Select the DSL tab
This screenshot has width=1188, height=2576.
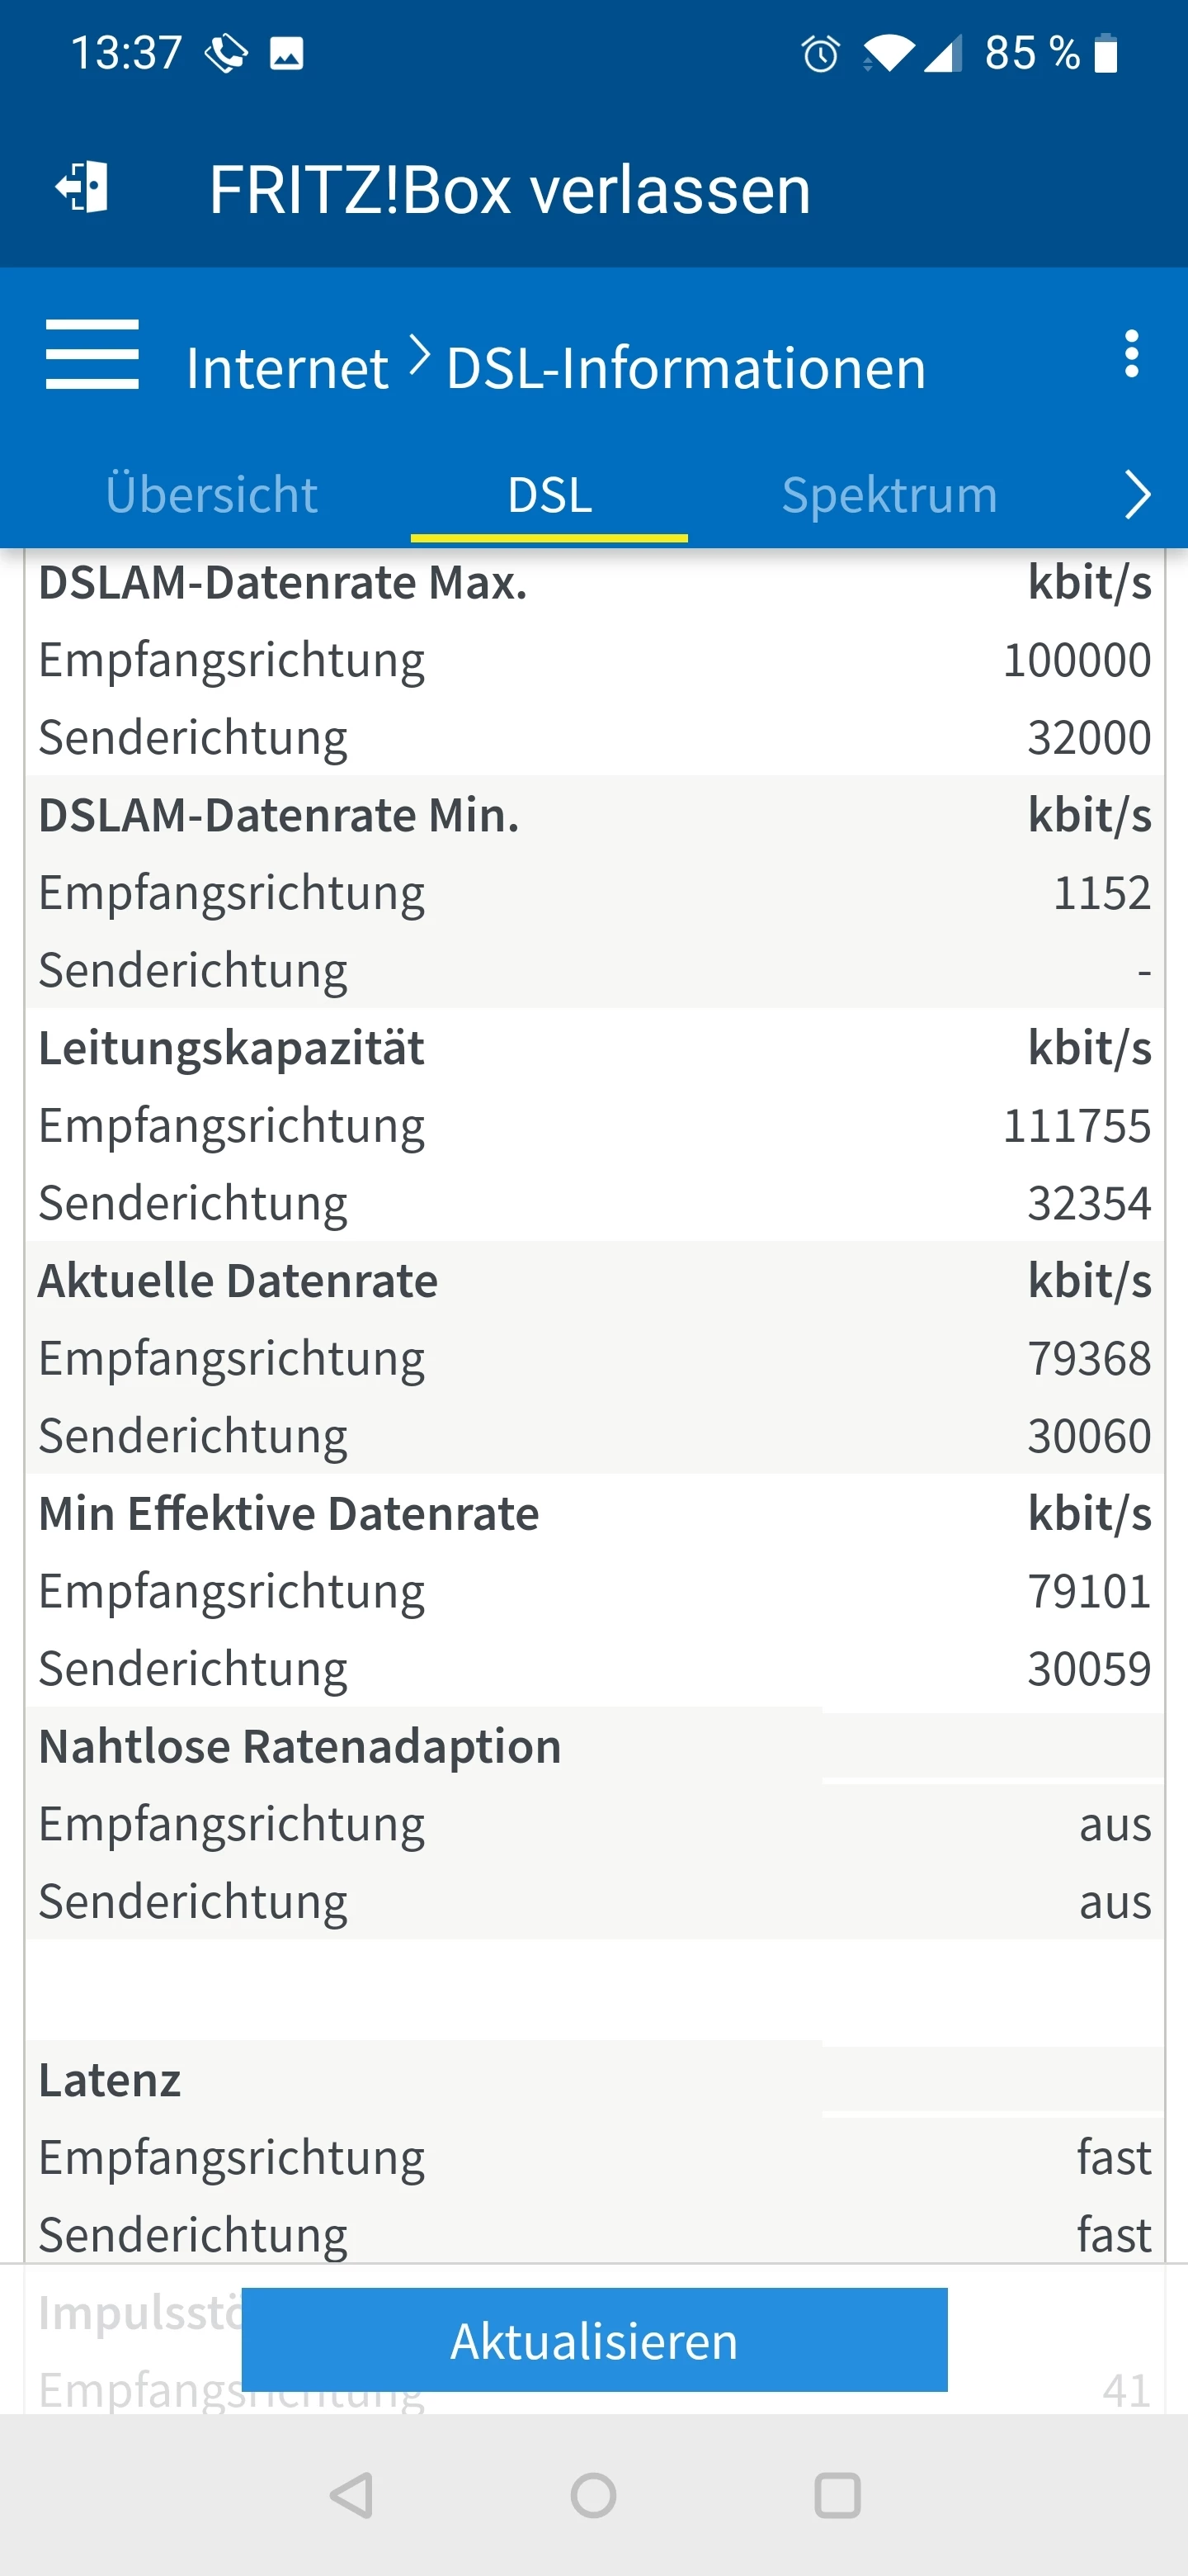(549, 495)
